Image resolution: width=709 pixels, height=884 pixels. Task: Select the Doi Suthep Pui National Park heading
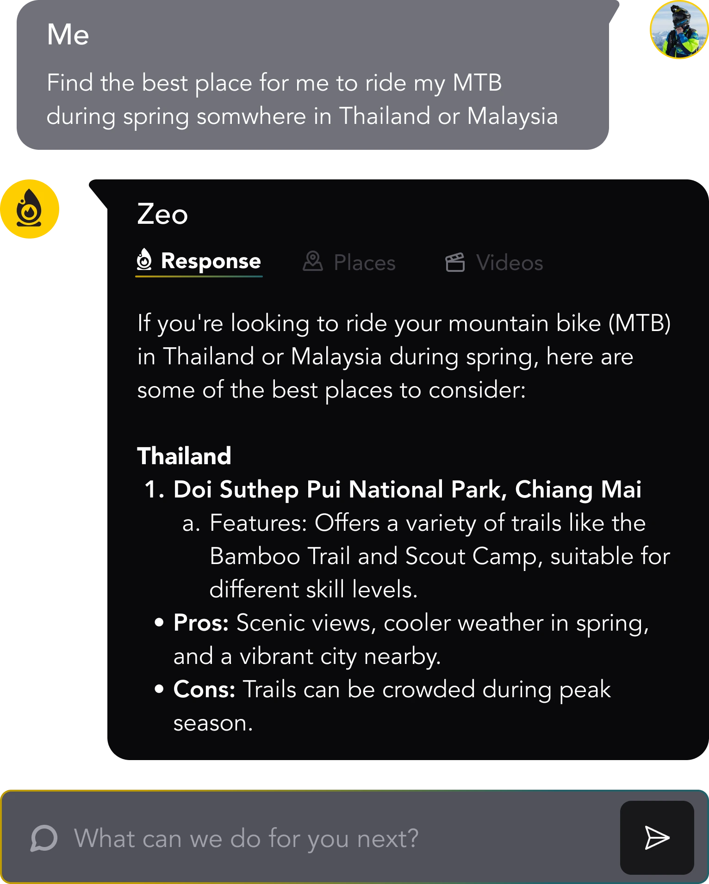coord(407,489)
